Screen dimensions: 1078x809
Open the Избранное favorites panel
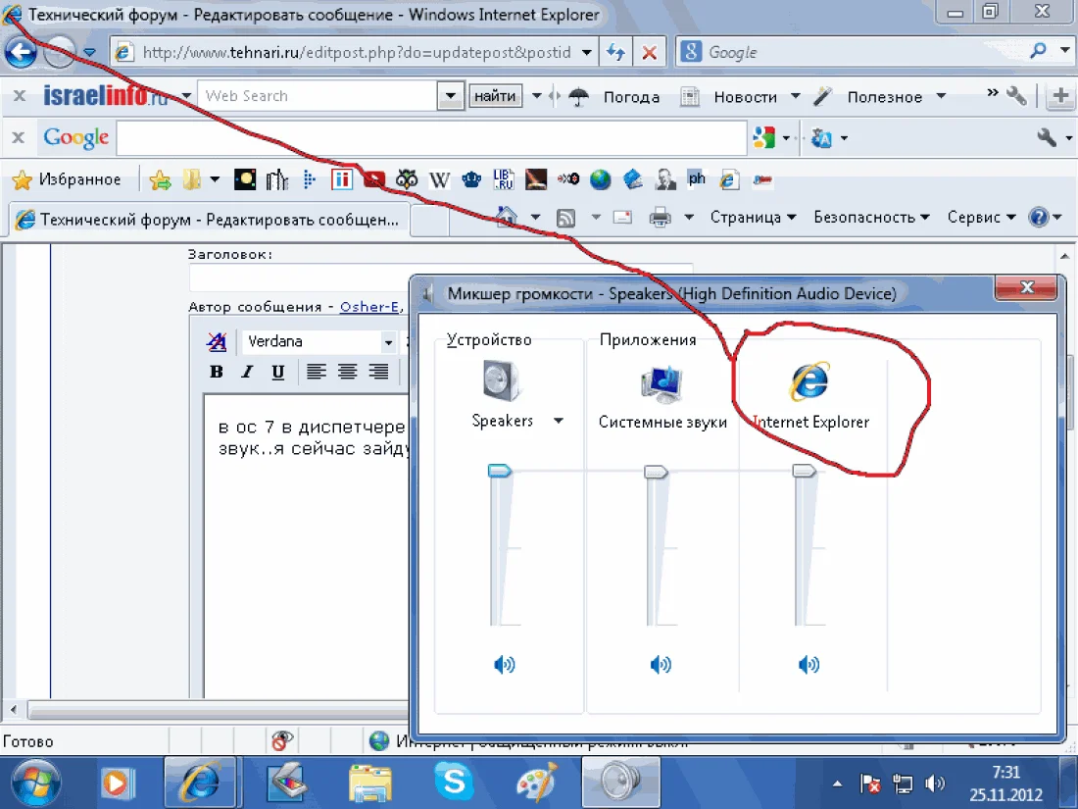67,179
